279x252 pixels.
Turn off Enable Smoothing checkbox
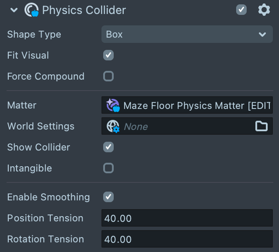[108, 197]
